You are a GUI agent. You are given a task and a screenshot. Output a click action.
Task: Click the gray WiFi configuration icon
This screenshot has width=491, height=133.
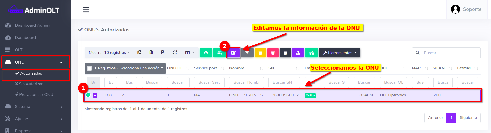click(247, 53)
